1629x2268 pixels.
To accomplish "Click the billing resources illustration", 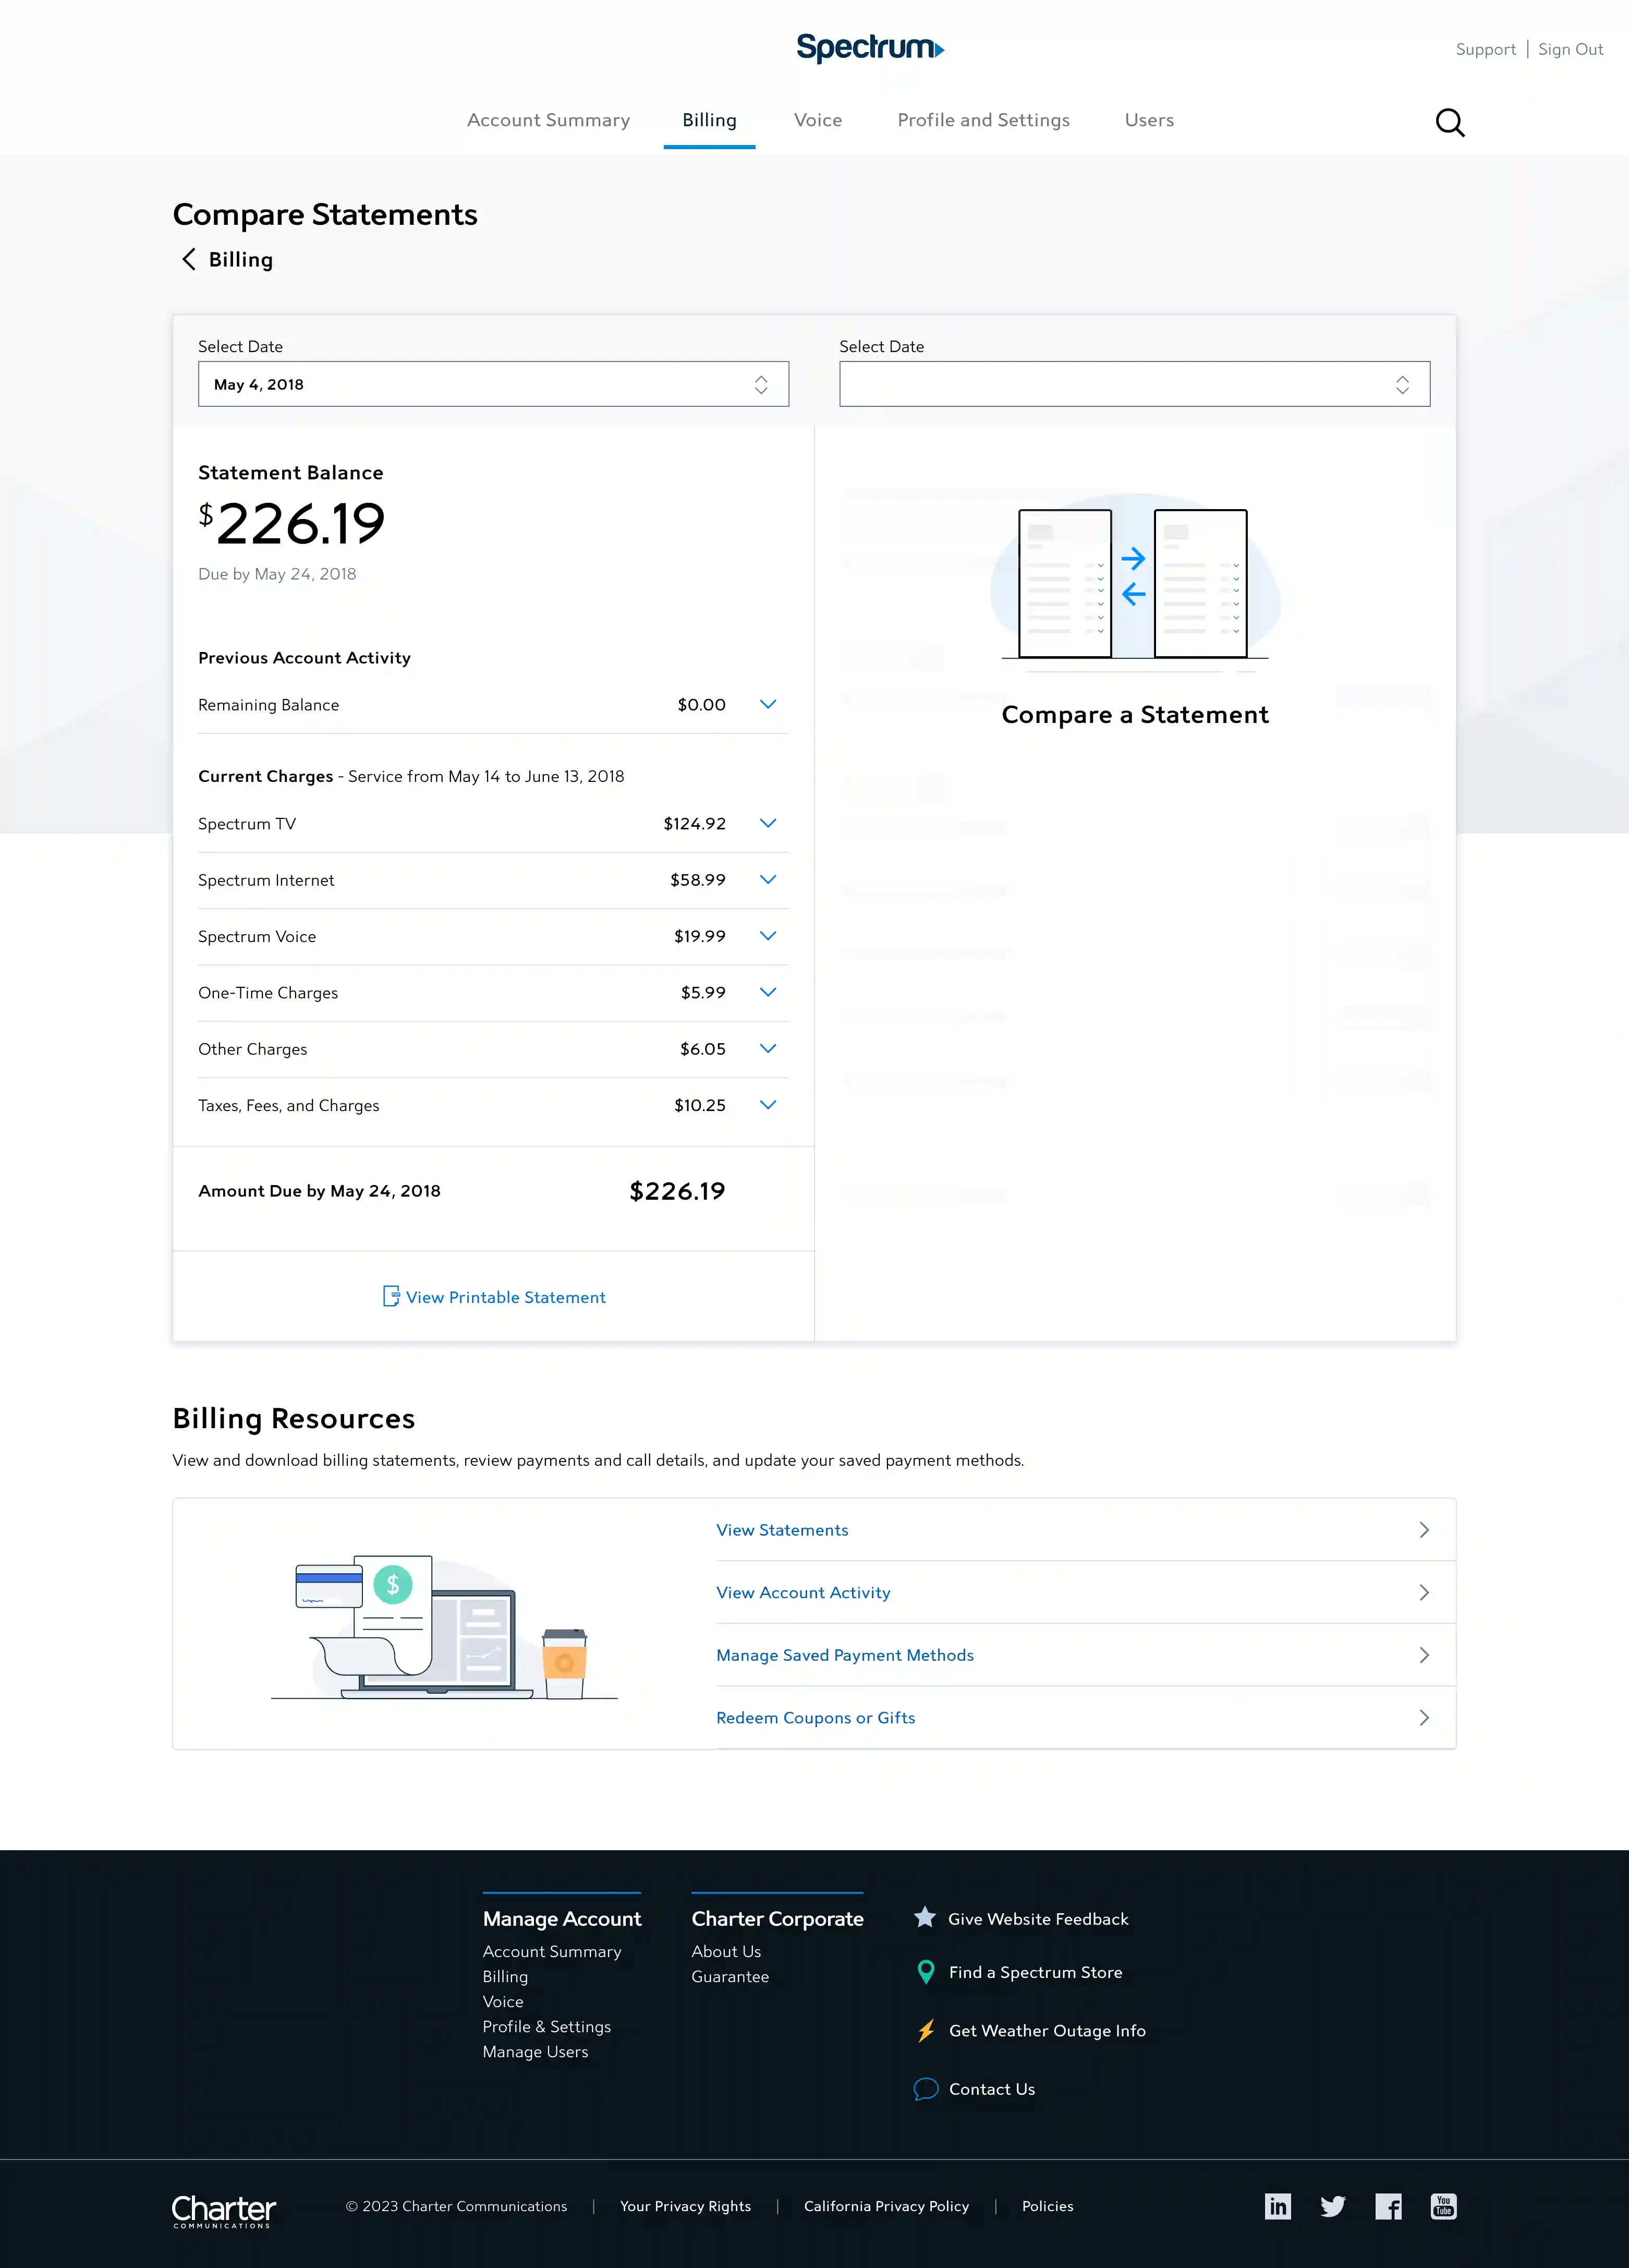I will click(444, 1627).
